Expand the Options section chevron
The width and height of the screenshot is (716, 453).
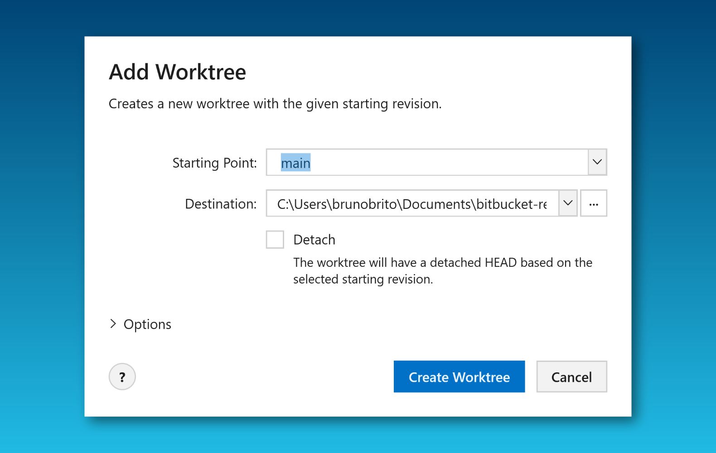click(x=113, y=324)
